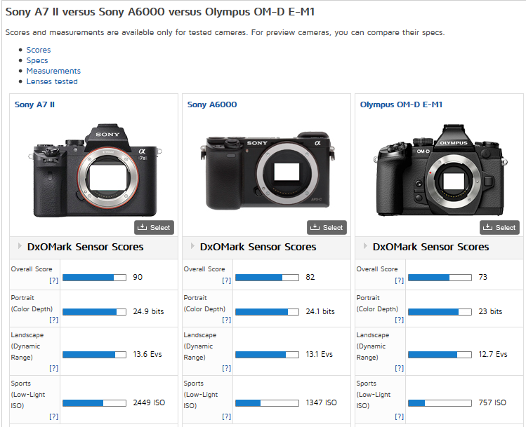Open Landscape help [?] for Olympus E-M1

click(399, 367)
